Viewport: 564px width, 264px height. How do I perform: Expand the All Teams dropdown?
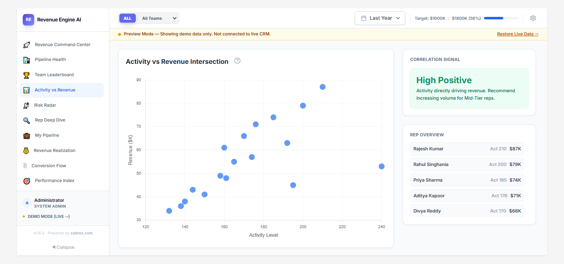pyautogui.click(x=158, y=18)
